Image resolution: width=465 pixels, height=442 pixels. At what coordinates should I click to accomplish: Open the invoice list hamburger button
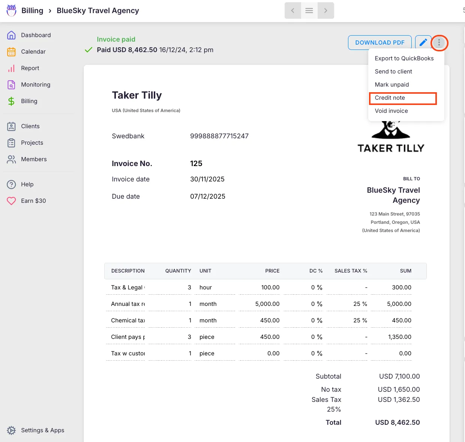[x=309, y=10]
